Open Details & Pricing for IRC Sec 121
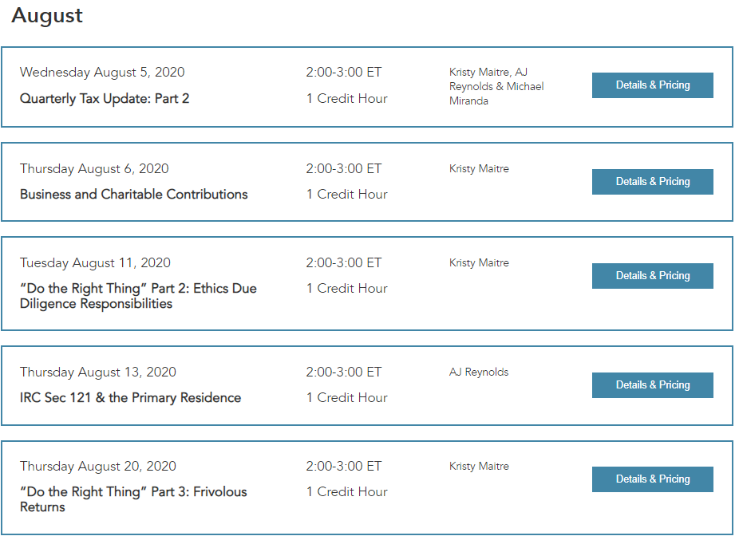This screenshot has height=540, width=739. pos(652,385)
